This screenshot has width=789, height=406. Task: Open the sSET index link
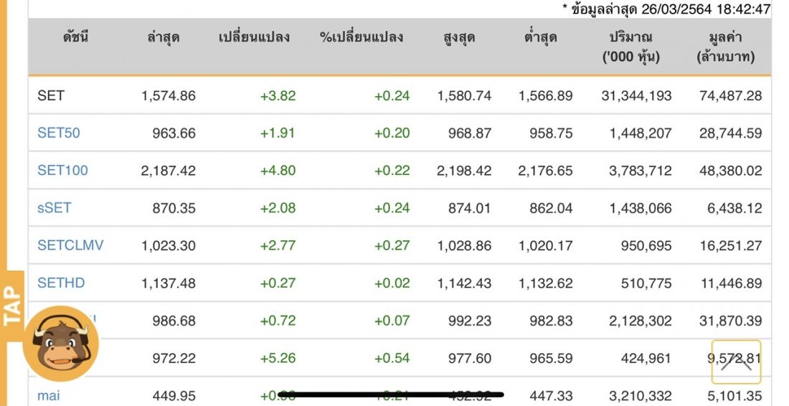(x=55, y=208)
